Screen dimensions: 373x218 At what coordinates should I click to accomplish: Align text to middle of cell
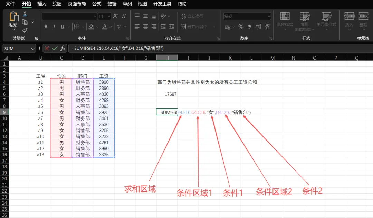tap(145, 16)
